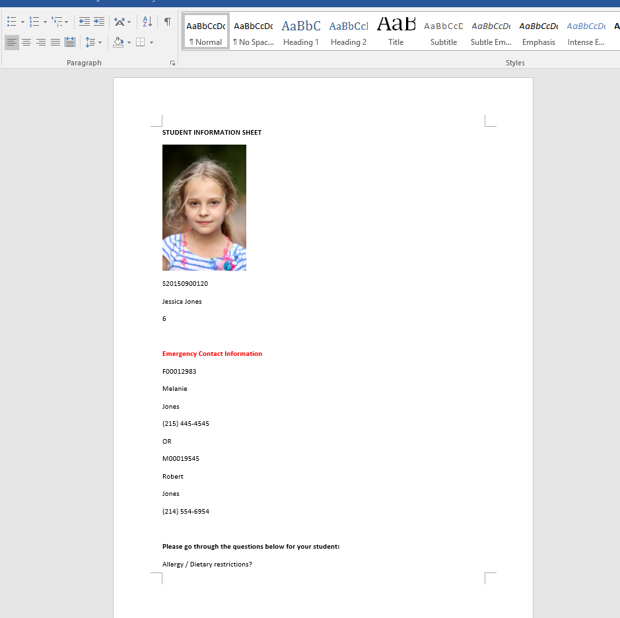The height and width of the screenshot is (618, 620).
Task: Apply the Normal style
Action: click(205, 32)
